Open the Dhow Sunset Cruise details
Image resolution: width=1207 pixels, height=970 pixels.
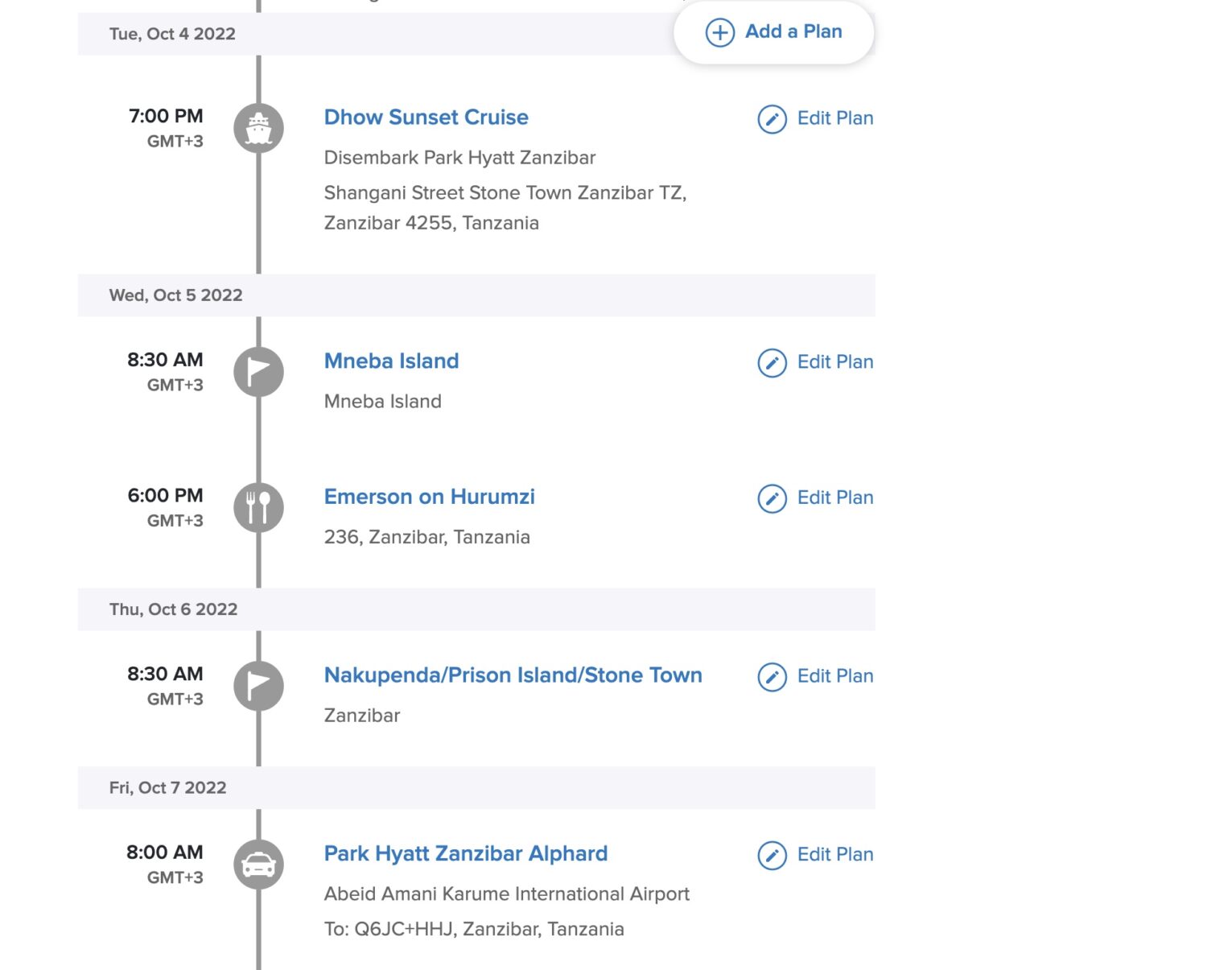426,118
